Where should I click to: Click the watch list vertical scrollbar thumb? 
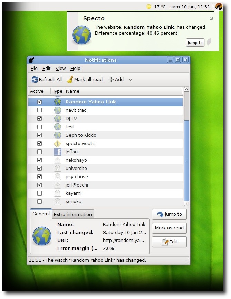[x=187, y=161]
